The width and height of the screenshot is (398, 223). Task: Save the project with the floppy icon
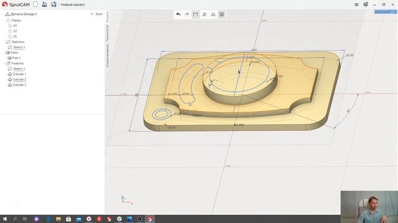[x=53, y=4]
